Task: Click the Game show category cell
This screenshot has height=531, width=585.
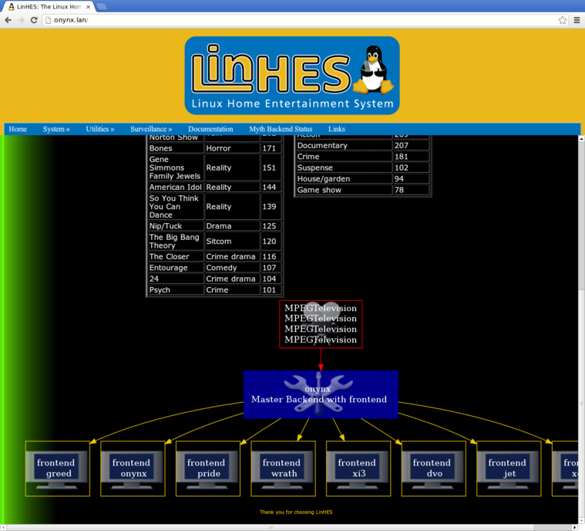Action: tap(344, 190)
